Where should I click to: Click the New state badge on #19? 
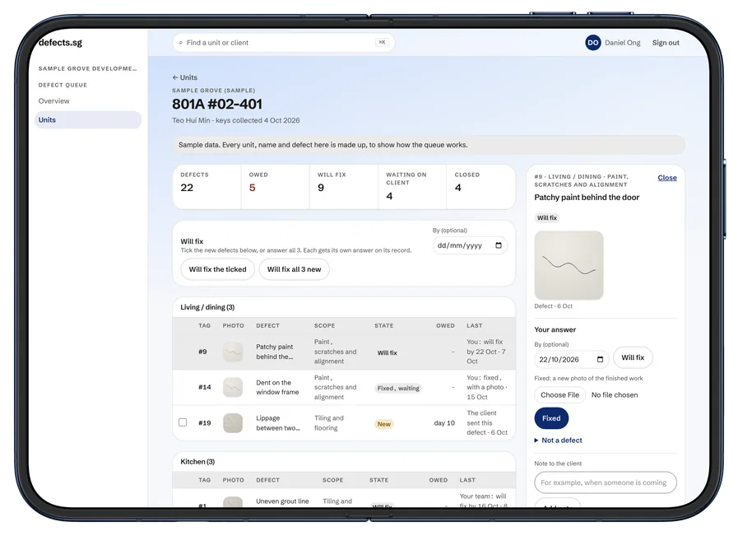click(x=384, y=424)
